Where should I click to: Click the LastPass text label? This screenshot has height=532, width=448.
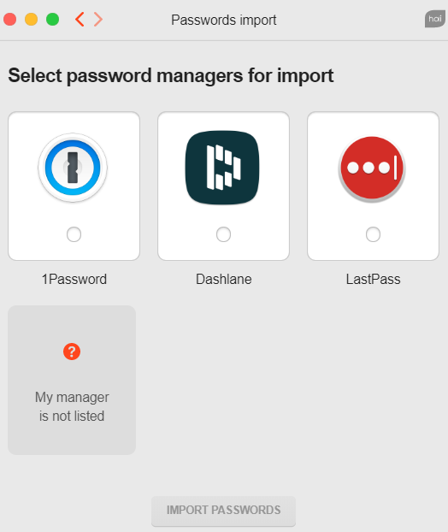click(373, 279)
